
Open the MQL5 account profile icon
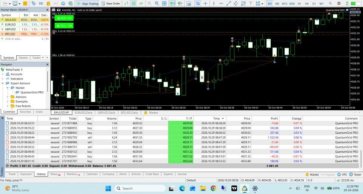coord(339,3)
